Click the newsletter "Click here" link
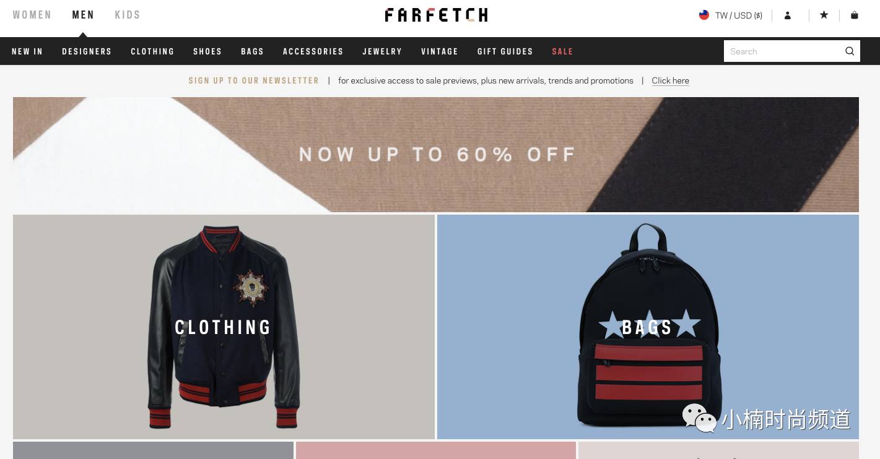 [x=670, y=80]
